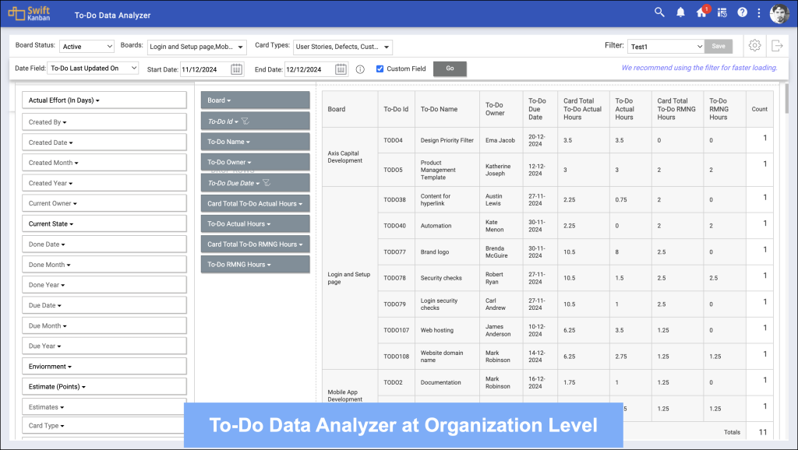The image size is (798, 450).
Task: Expand the Estimates field
Action: click(x=104, y=406)
